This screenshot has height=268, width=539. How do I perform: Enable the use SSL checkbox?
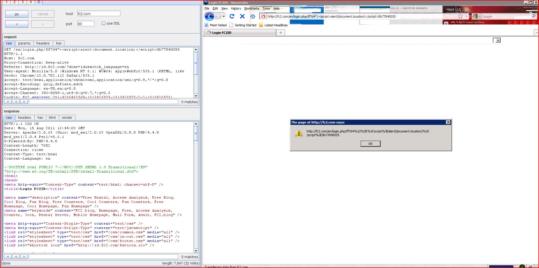tap(103, 23)
